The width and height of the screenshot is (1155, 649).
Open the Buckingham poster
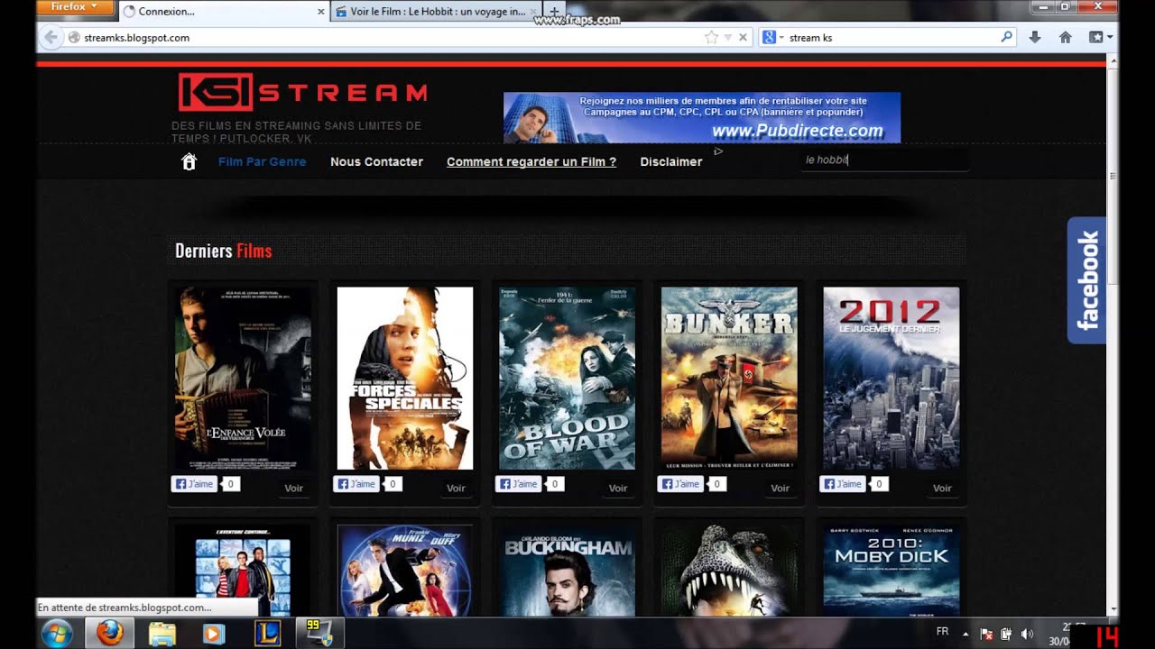click(x=567, y=571)
